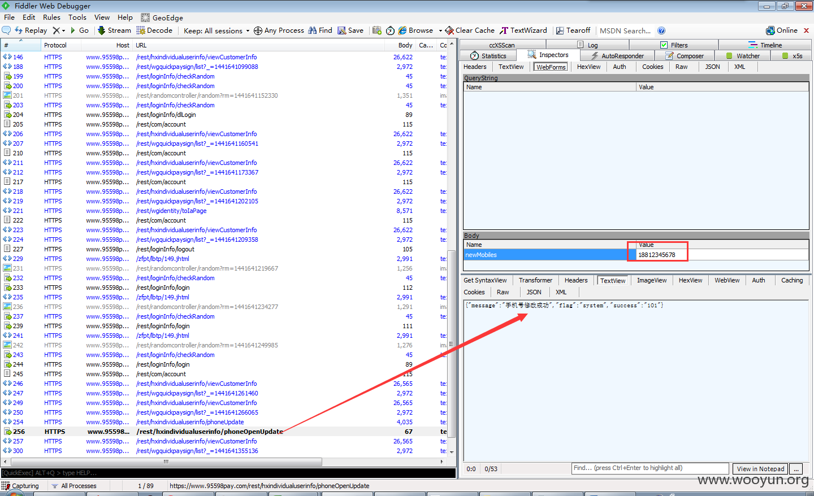Click the Remove sessions X icon
Viewport: 814px width, 496px height.
point(56,31)
